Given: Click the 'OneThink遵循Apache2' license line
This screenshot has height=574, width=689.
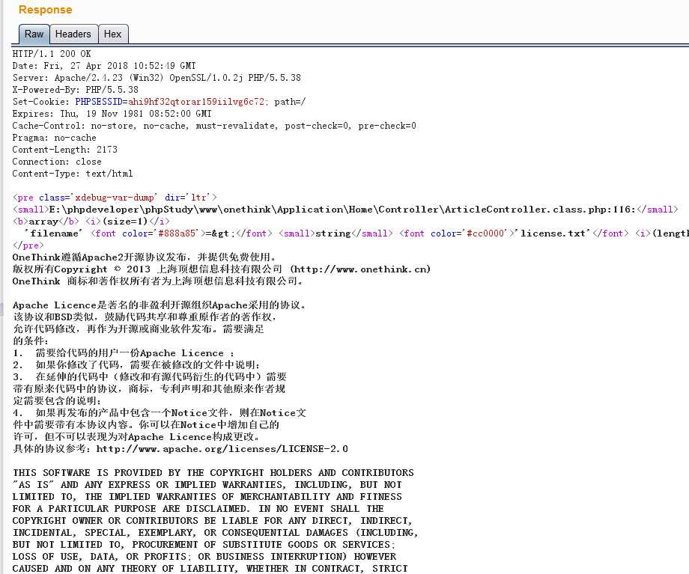Looking at the screenshot, I should point(145,257).
